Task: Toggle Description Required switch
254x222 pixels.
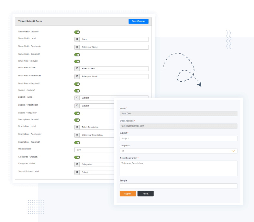Action: [x=77, y=142]
